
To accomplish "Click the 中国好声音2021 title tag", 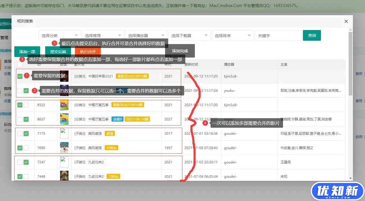I will point(101,76).
